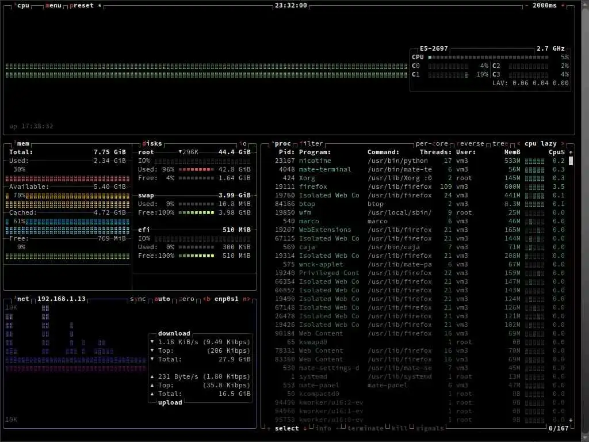This screenshot has height=442, width=589.
Task: Toggle the mem box
Action: (22, 143)
